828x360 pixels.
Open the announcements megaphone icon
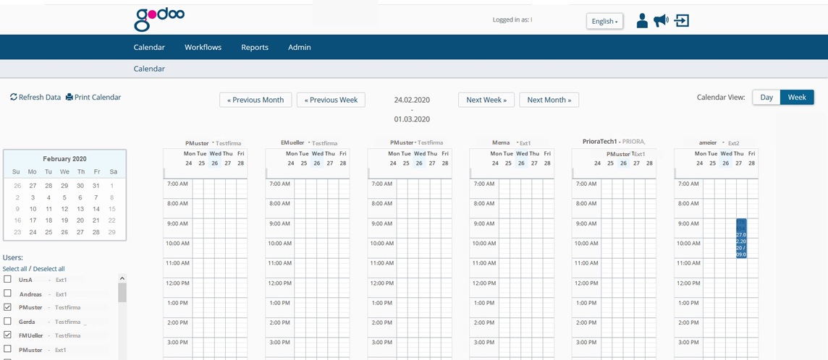pos(661,20)
